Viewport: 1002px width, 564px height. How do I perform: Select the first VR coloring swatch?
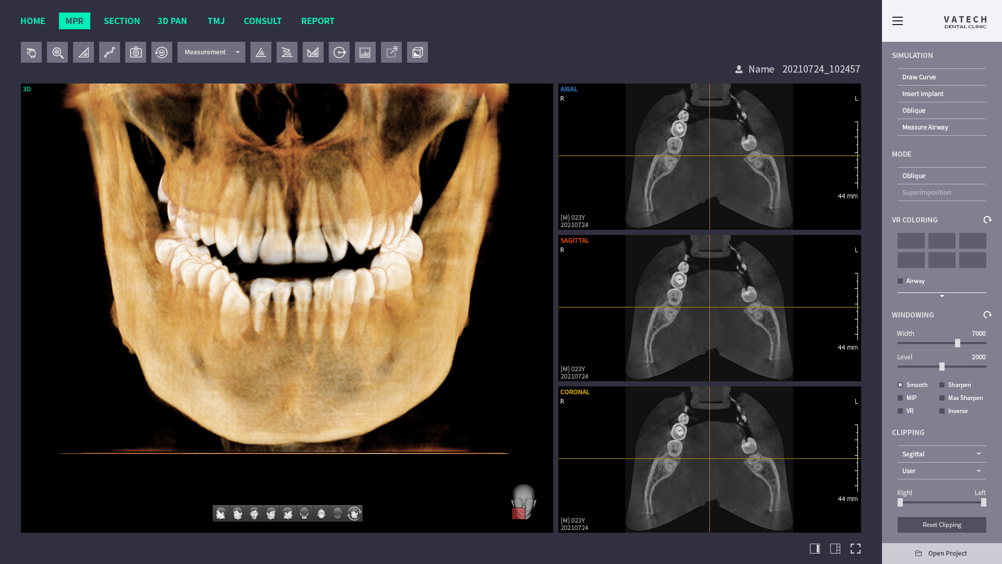point(911,241)
